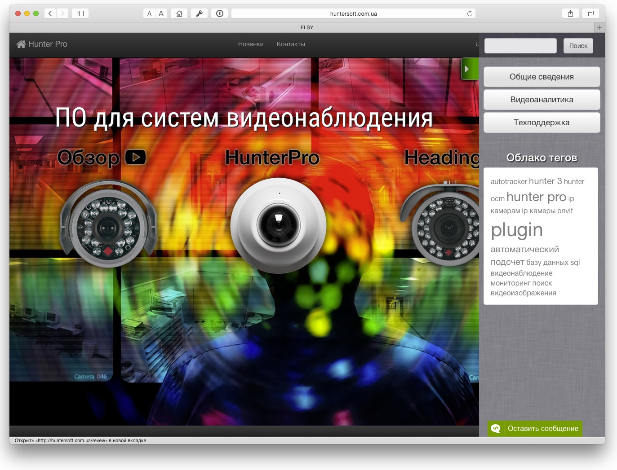Open the Оставить сообщение chat widget
This screenshot has height=470, width=617.
(535, 429)
